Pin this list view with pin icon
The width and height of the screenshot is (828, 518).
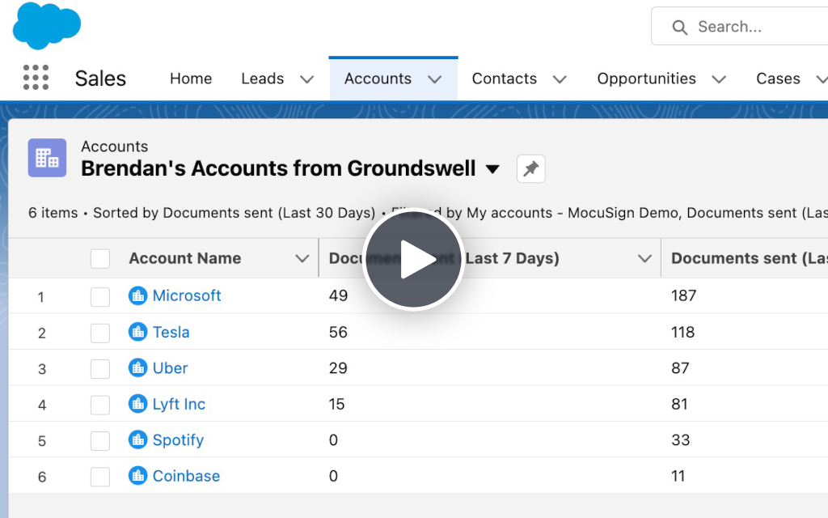click(x=530, y=168)
